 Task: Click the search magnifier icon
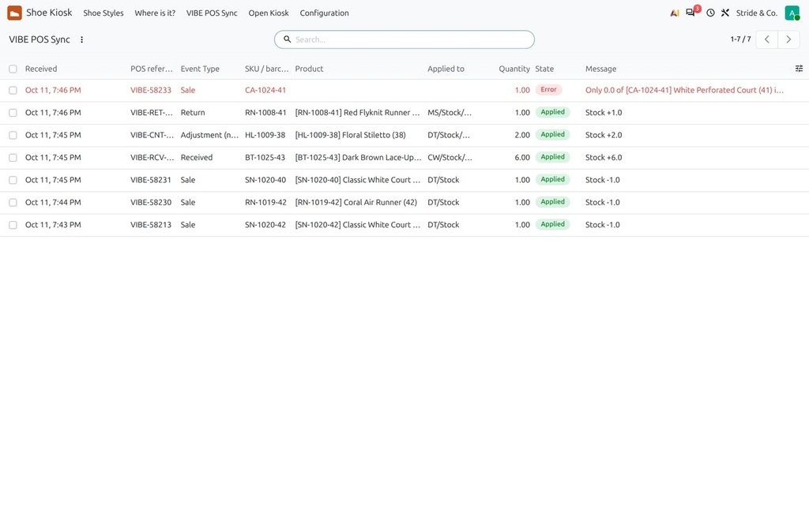coord(287,39)
